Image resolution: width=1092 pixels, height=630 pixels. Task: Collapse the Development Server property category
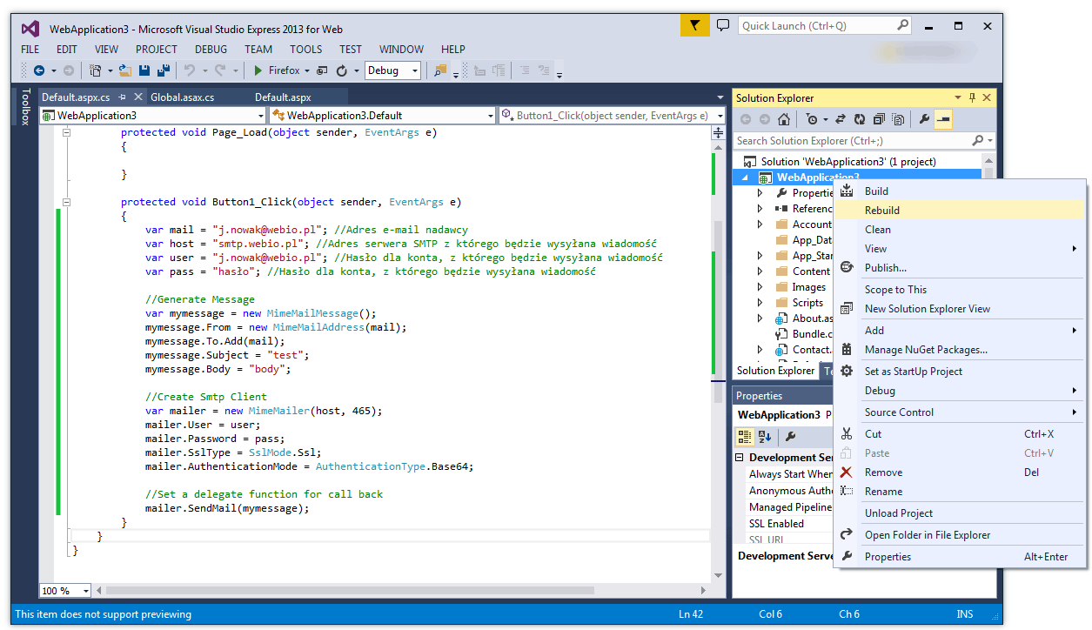click(740, 458)
